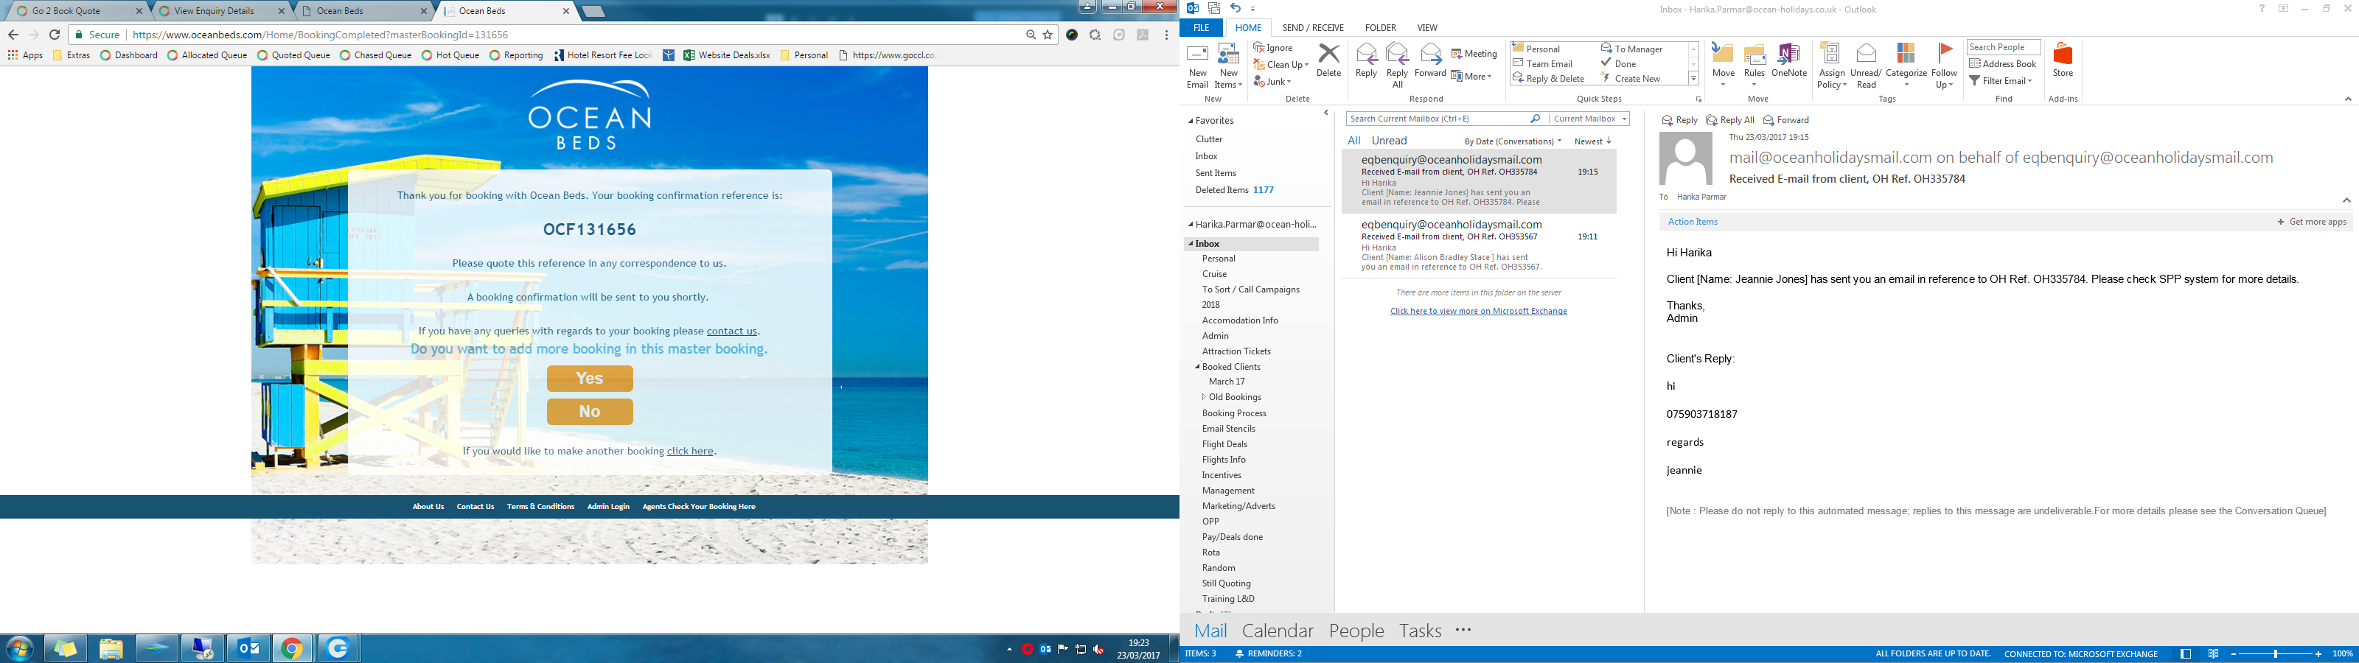Collapse the Booked Clients folder
Image resolution: width=2359 pixels, height=663 pixels.
pos(1197,366)
